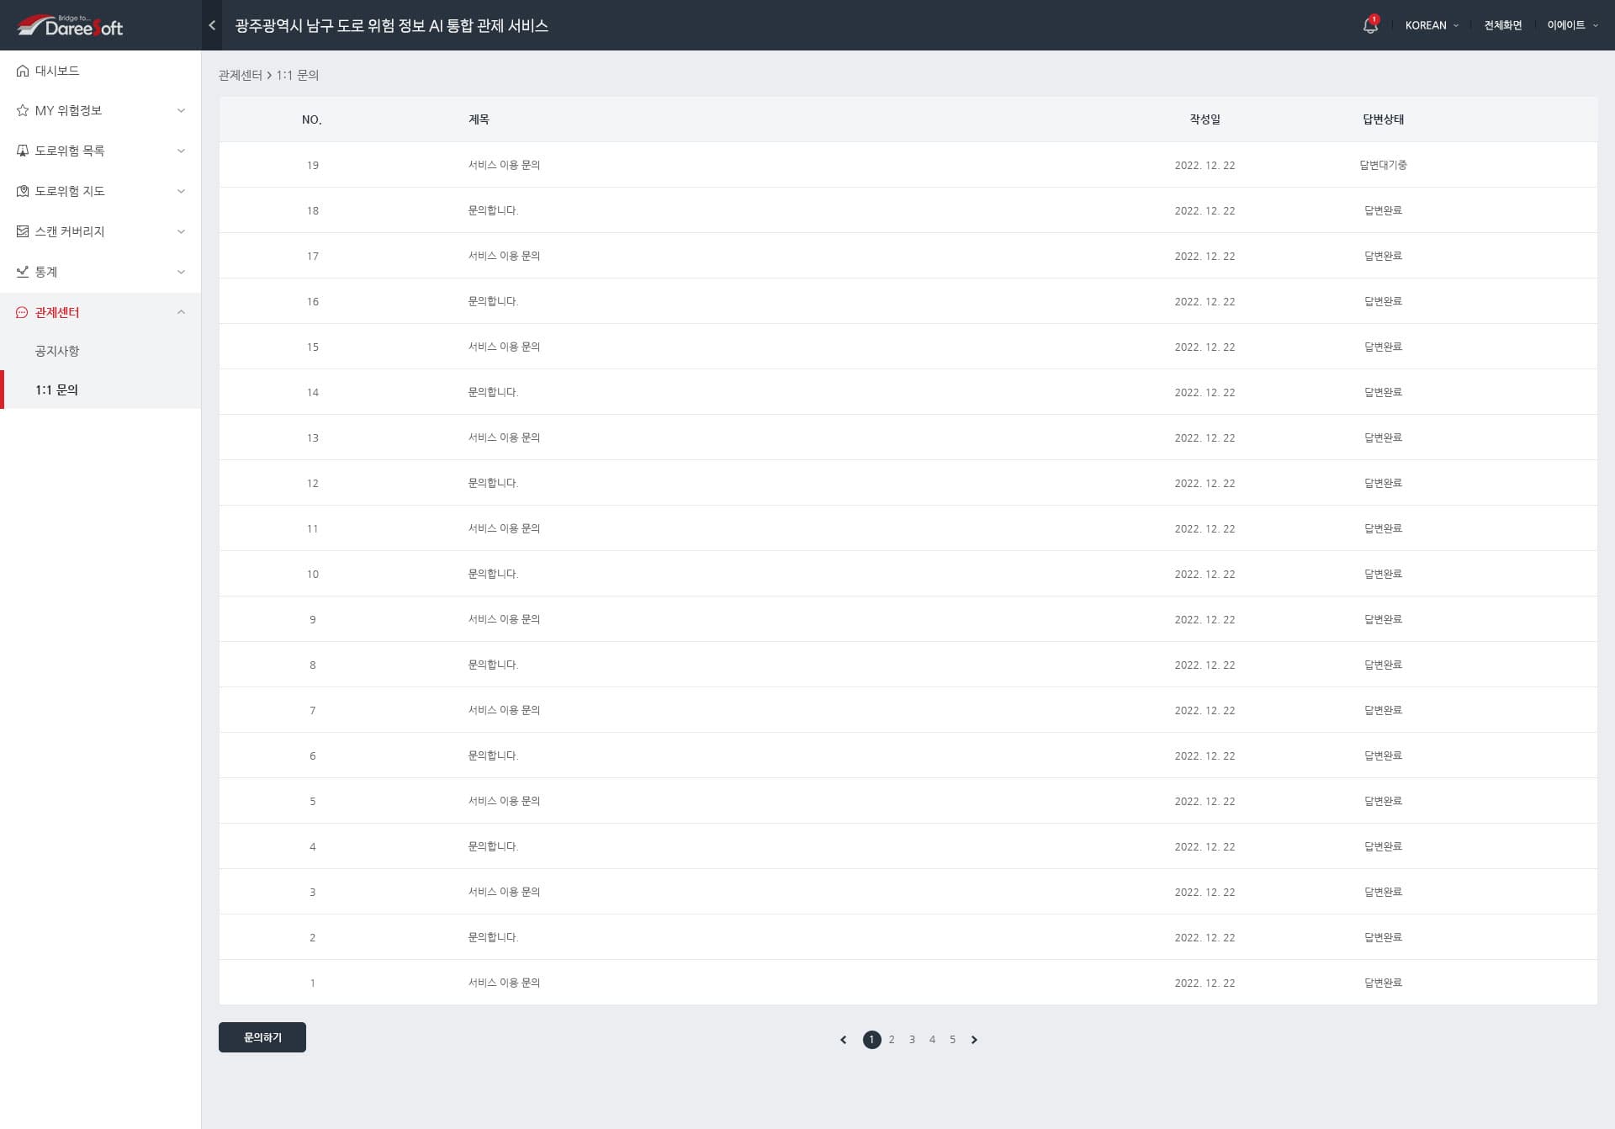Screen dimensions: 1615x1129
Task: Open the KOREAN language dropdown
Action: pos(1432,25)
